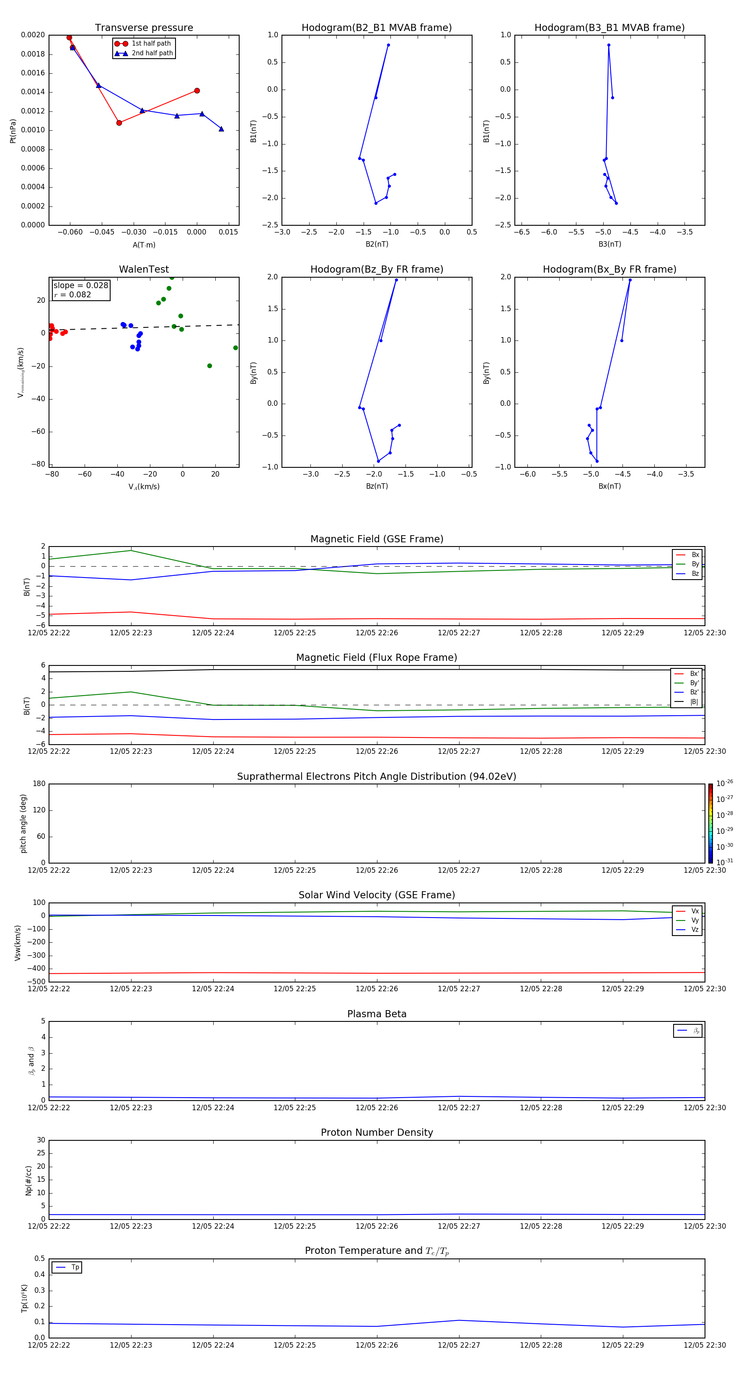Viewport: 754px width, 1382px height.
Task: Select the '1st half path' legend entry
Action: tap(143, 44)
